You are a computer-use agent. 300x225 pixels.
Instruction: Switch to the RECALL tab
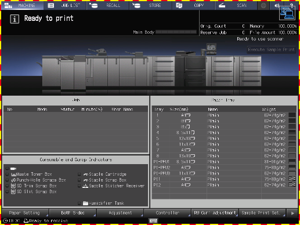108,5
